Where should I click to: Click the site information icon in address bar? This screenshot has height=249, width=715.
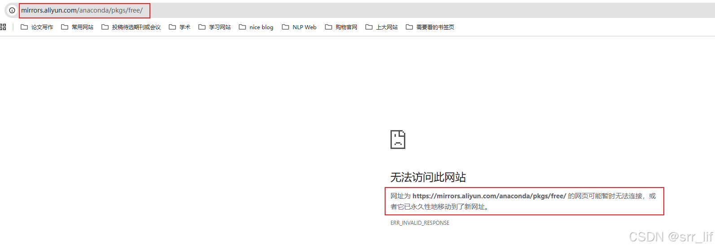pyautogui.click(x=12, y=10)
